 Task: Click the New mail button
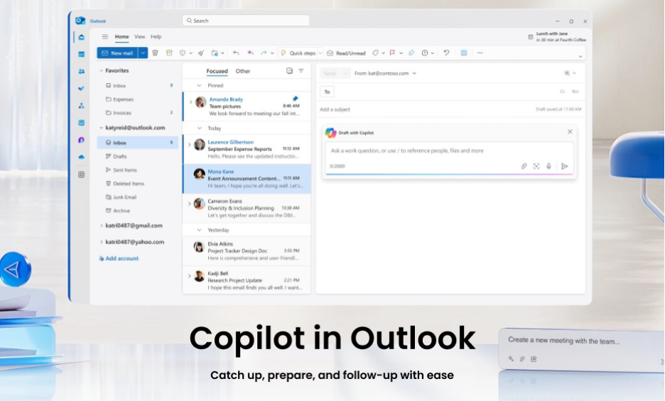pos(117,53)
